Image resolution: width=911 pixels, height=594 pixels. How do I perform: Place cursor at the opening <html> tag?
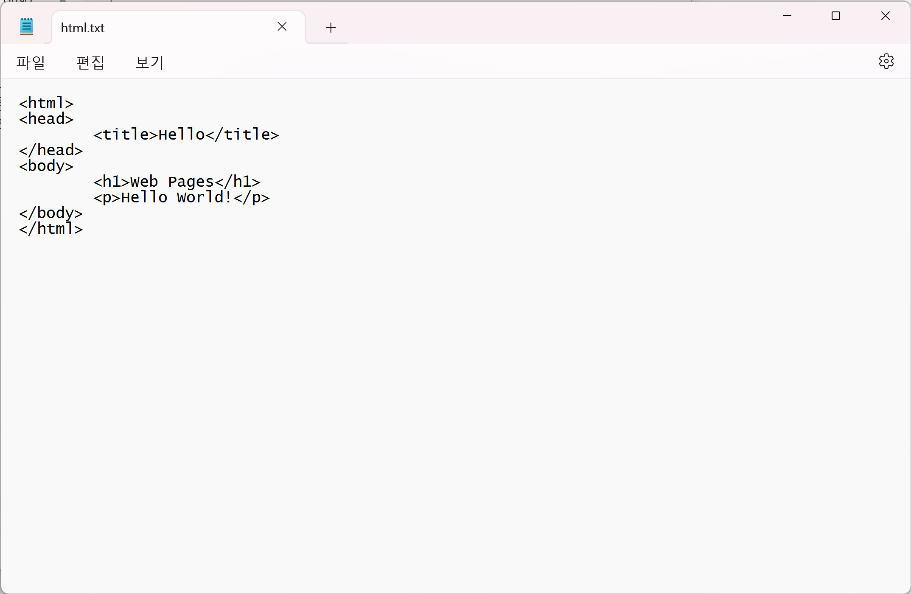point(46,104)
